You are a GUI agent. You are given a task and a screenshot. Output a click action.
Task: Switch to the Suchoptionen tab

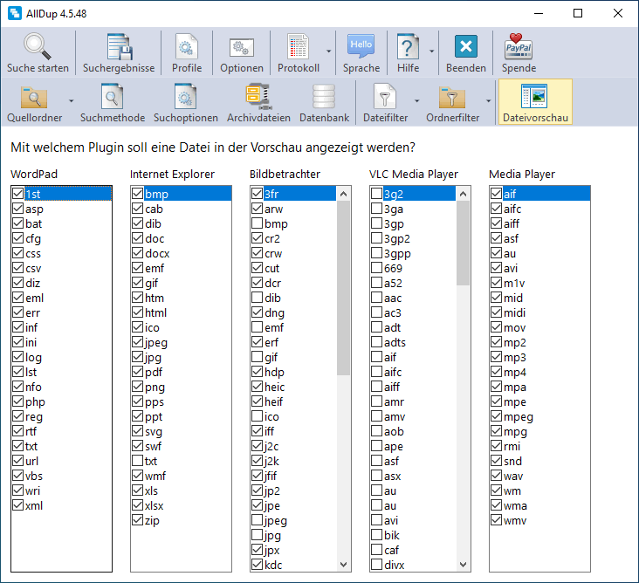click(x=185, y=97)
